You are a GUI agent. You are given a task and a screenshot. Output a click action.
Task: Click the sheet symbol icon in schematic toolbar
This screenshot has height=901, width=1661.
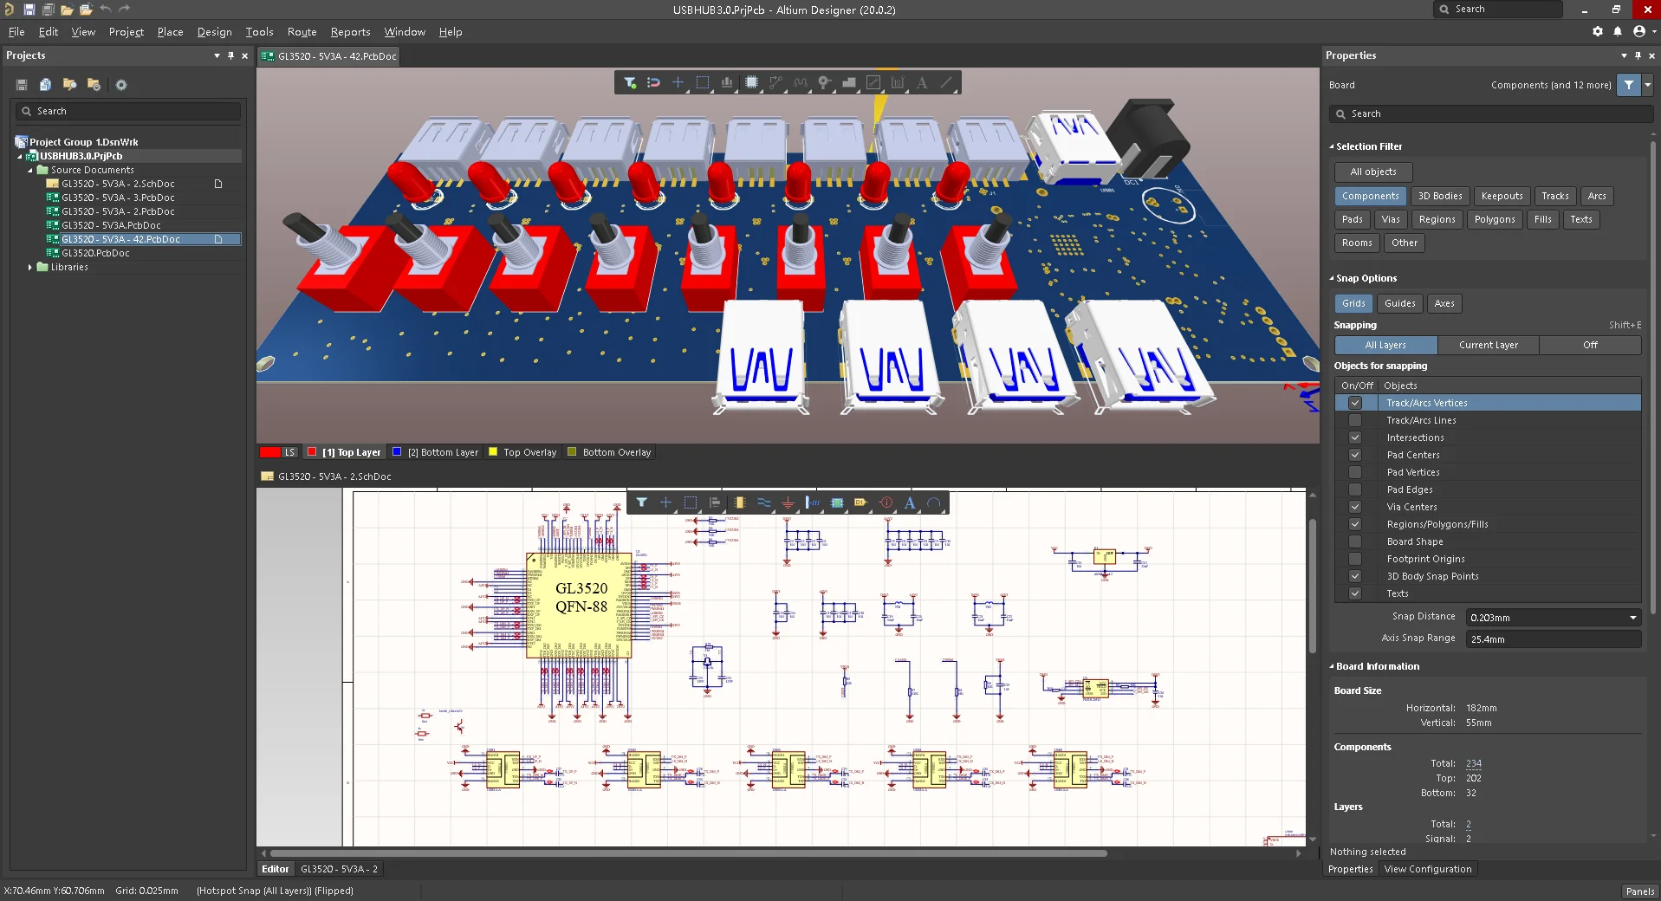tap(837, 502)
